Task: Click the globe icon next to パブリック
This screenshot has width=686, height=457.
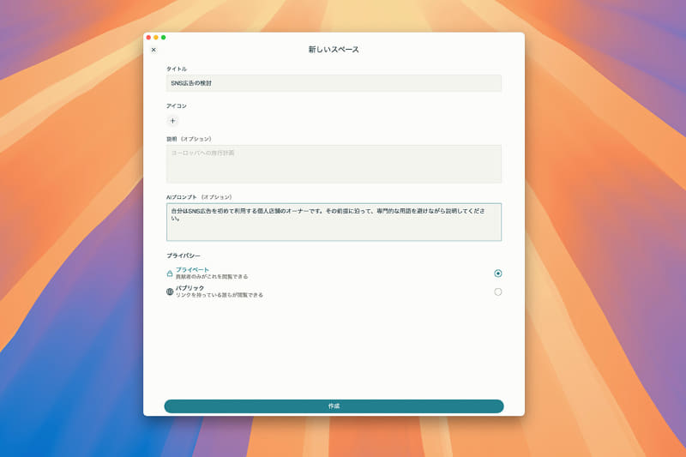Action: (170, 292)
